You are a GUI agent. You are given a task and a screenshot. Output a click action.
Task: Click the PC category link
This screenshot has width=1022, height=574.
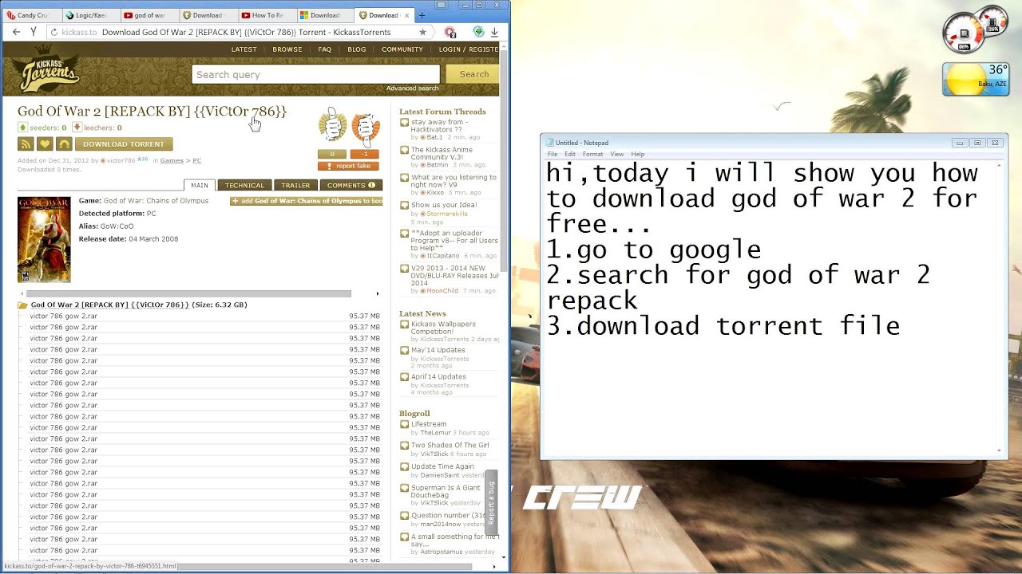point(196,160)
